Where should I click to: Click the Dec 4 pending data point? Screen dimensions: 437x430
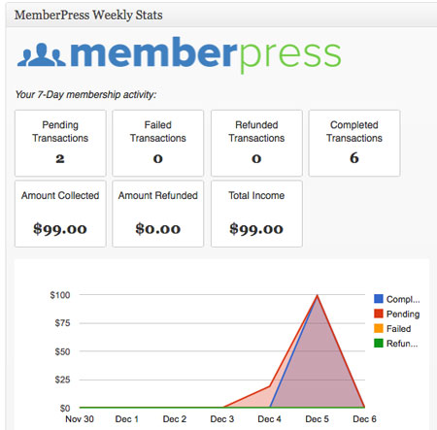[x=270, y=386]
